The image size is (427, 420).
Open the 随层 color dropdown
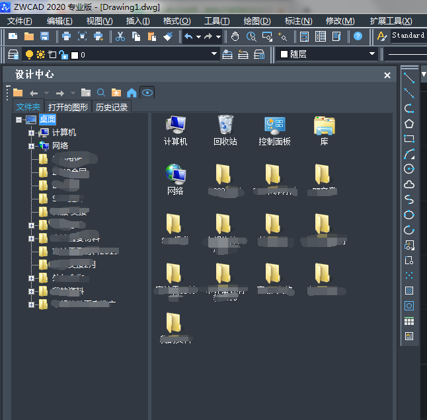[x=372, y=54]
